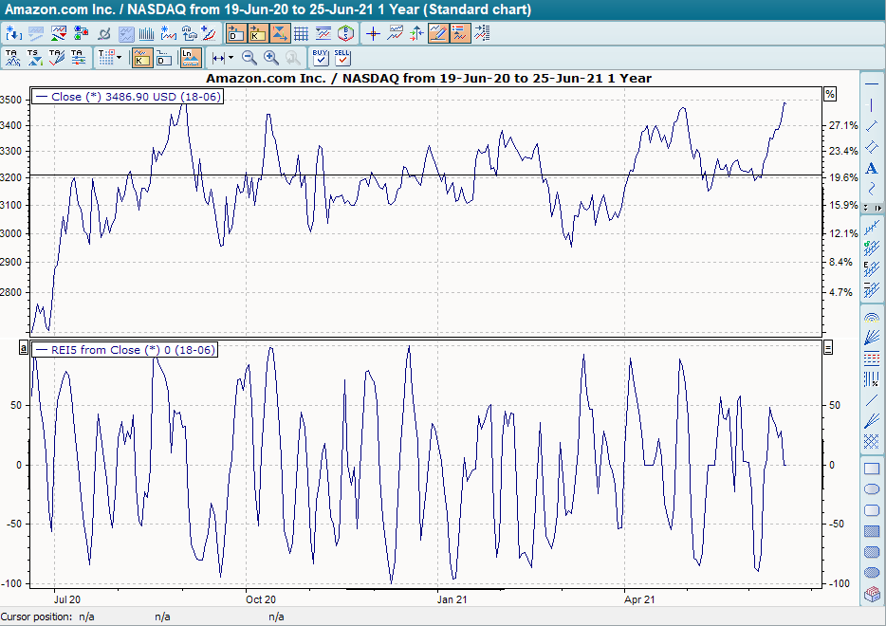Select the rectangle shape drawing tool

[x=872, y=469]
